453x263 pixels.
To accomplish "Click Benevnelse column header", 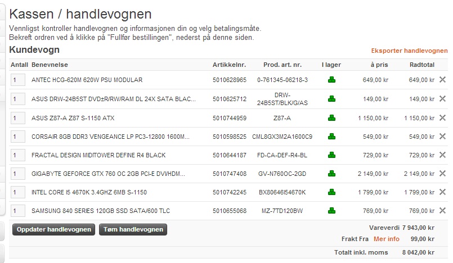I will click(50, 65).
